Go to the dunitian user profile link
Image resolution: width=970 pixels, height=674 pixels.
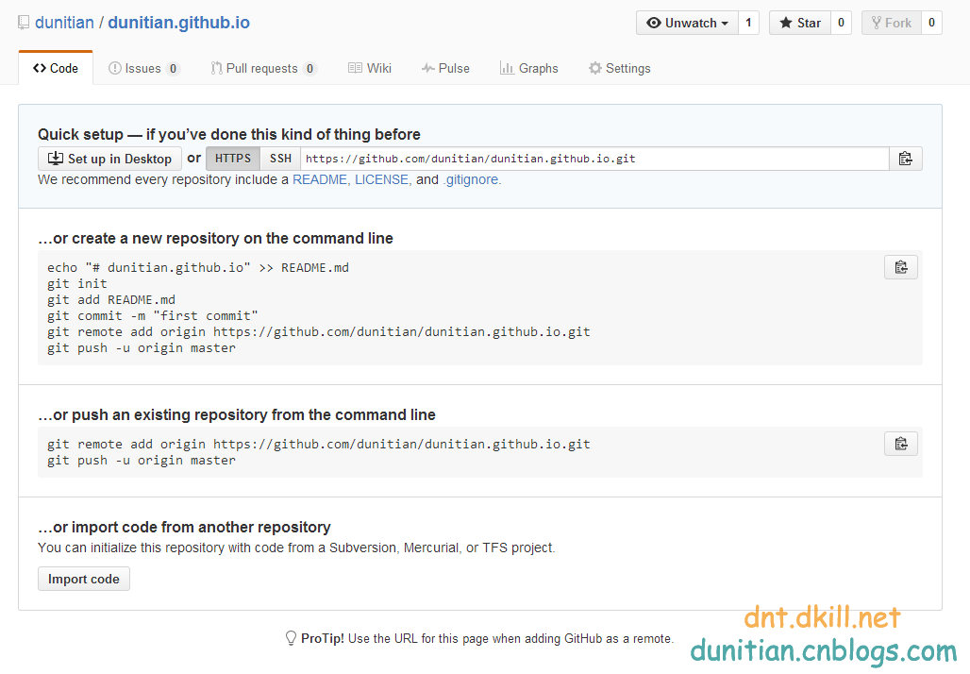[64, 23]
